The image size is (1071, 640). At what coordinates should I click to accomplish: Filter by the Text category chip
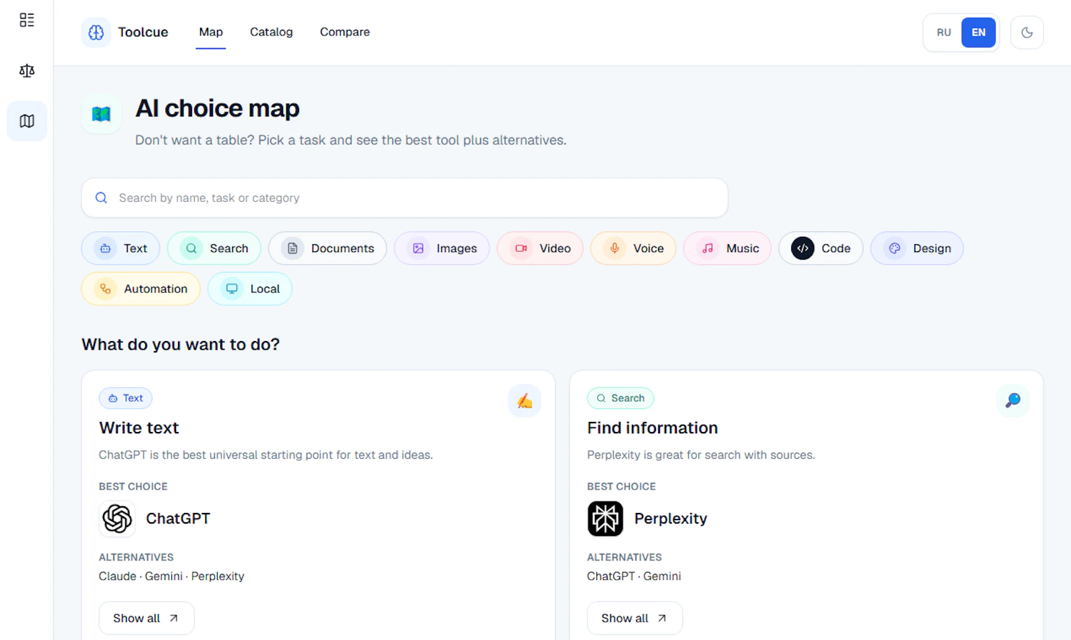point(120,248)
